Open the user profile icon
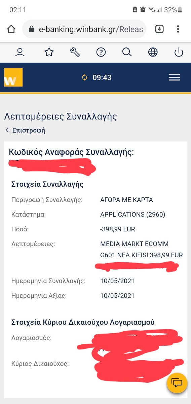 pos(20,52)
